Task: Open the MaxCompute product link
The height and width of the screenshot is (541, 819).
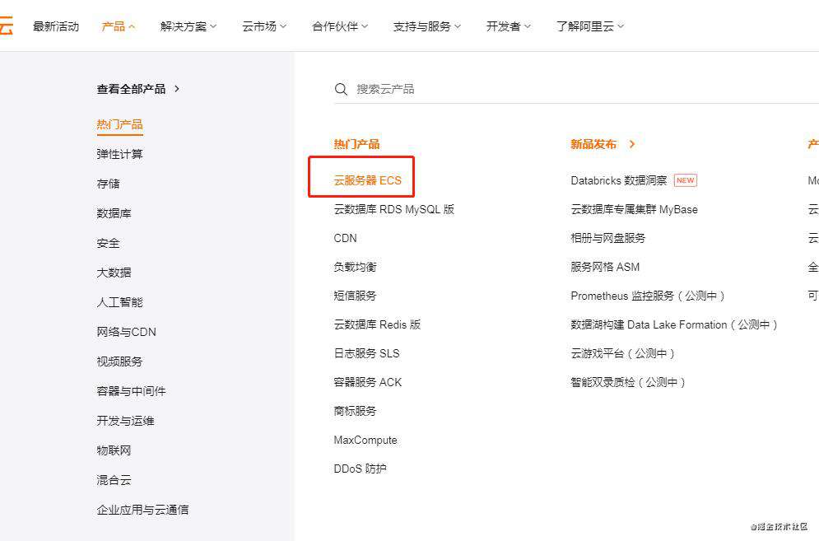Action: [x=365, y=440]
